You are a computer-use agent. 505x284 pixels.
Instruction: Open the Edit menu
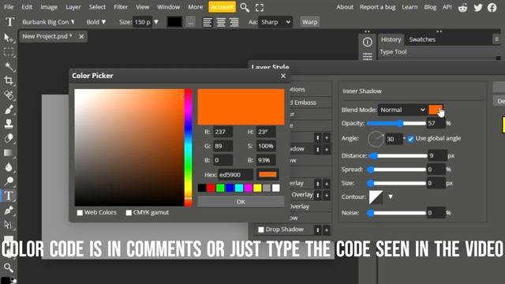tap(27, 7)
